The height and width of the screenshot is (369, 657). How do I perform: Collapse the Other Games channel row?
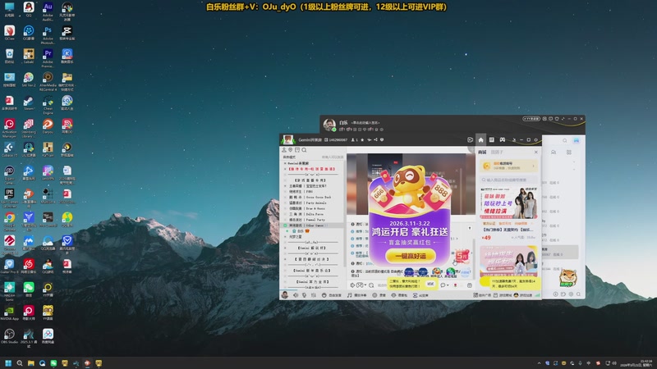285,225
